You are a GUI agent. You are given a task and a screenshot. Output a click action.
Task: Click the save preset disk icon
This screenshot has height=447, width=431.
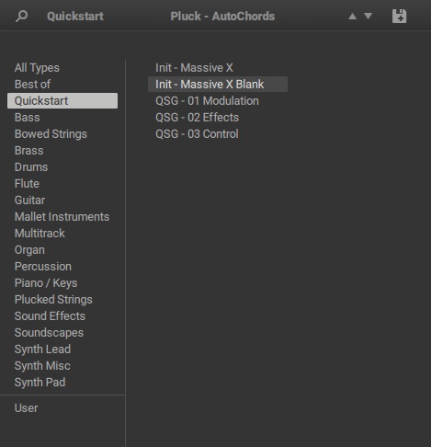tap(399, 16)
